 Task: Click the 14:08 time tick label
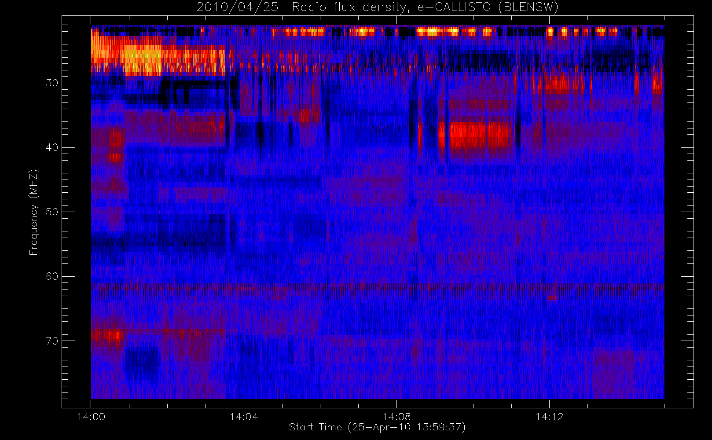[396, 417]
